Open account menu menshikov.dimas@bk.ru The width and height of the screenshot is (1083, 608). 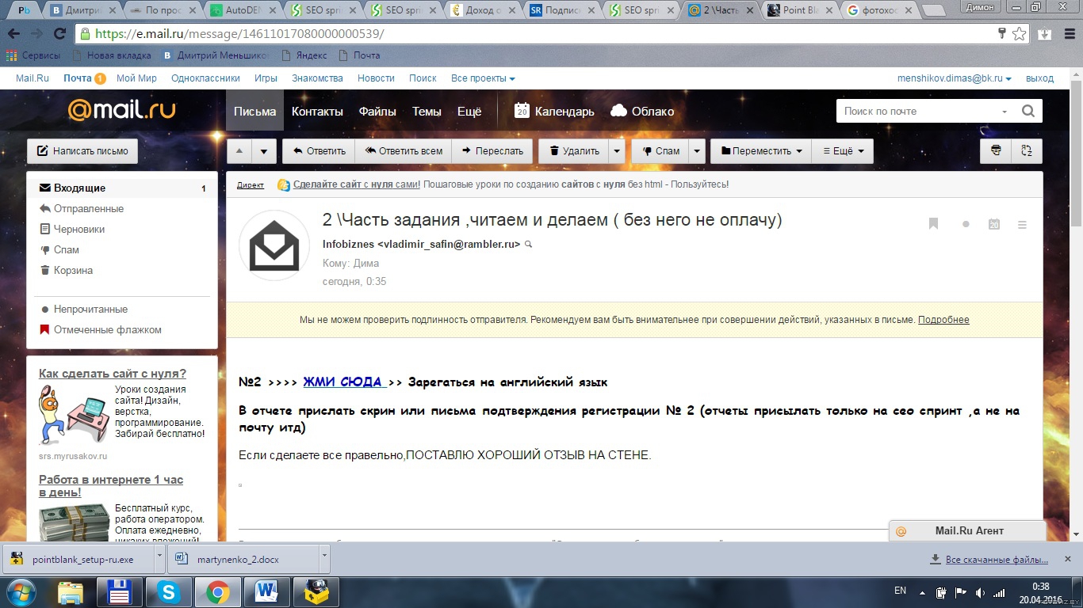pyautogui.click(x=955, y=78)
